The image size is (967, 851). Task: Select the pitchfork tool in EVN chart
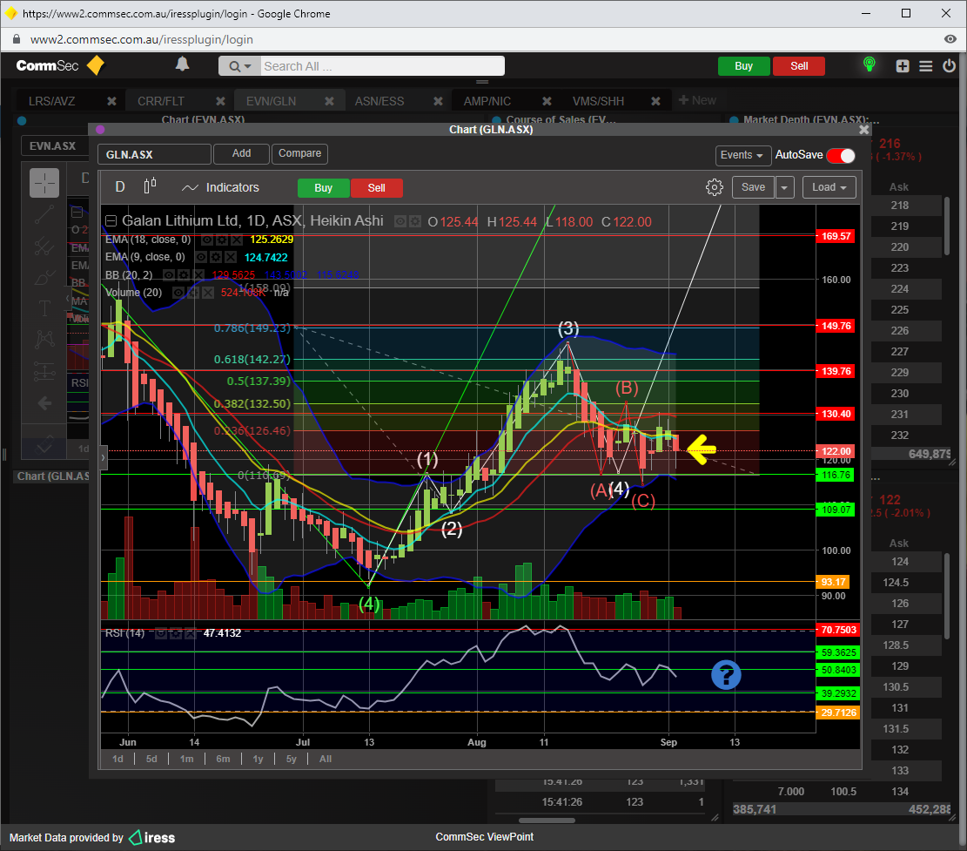(44, 246)
